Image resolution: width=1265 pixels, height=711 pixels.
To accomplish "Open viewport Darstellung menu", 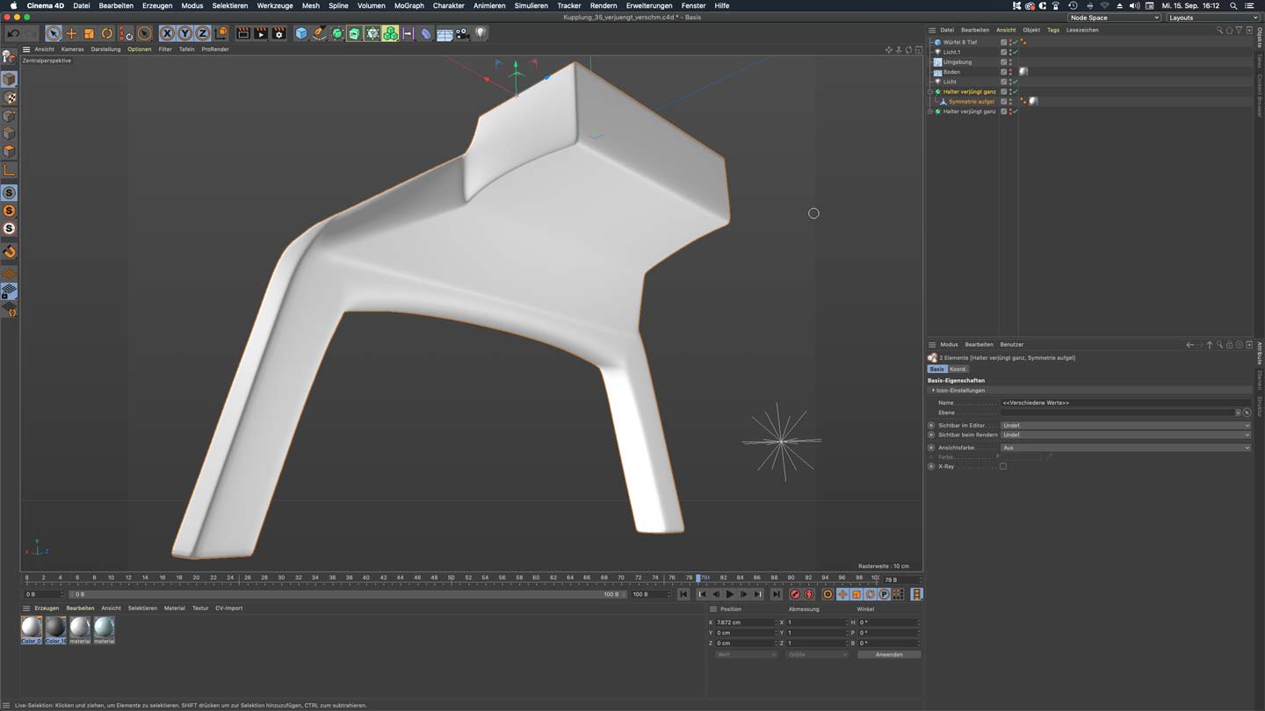I will pyautogui.click(x=105, y=49).
